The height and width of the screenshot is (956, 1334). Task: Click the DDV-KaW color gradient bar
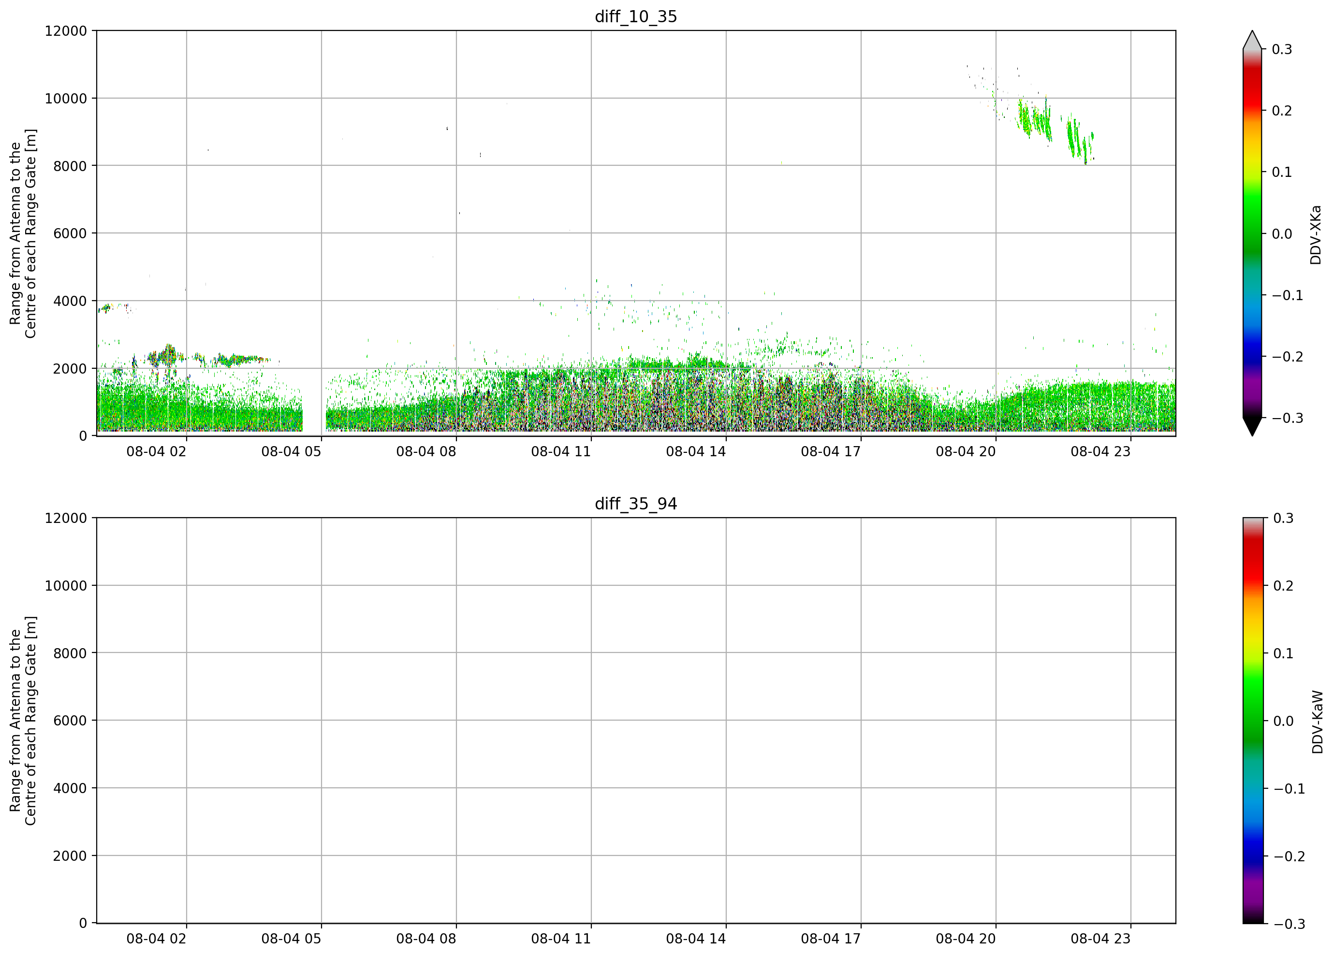(1252, 720)
